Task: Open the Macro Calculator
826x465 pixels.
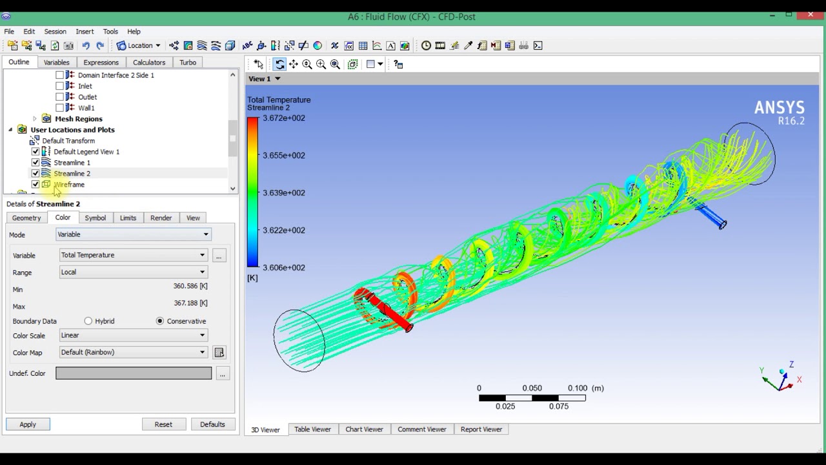Action: tap(496, 46)
